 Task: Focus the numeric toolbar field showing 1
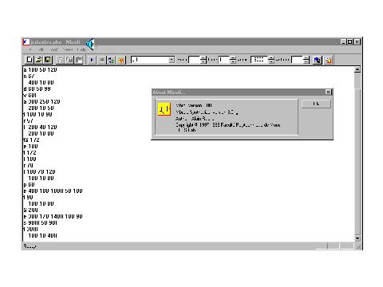point(224,60)
